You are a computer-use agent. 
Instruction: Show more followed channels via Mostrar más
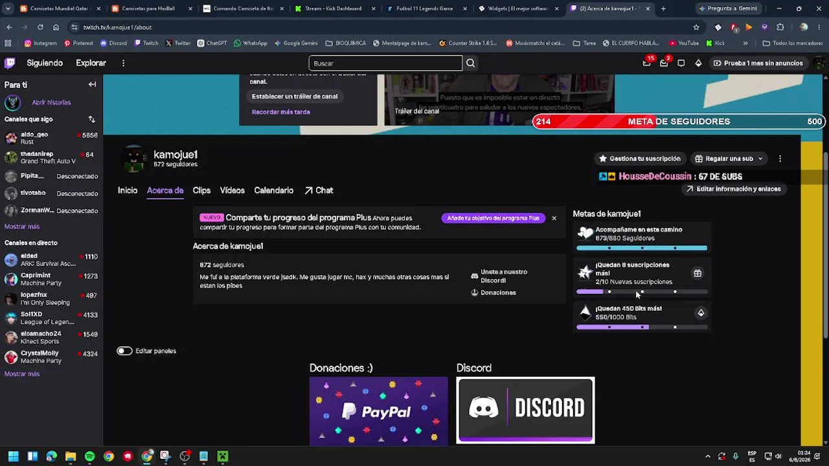tap(22, 227)
